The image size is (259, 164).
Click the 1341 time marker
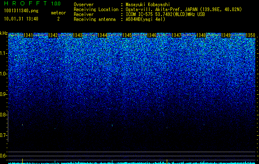pos(28,35)
